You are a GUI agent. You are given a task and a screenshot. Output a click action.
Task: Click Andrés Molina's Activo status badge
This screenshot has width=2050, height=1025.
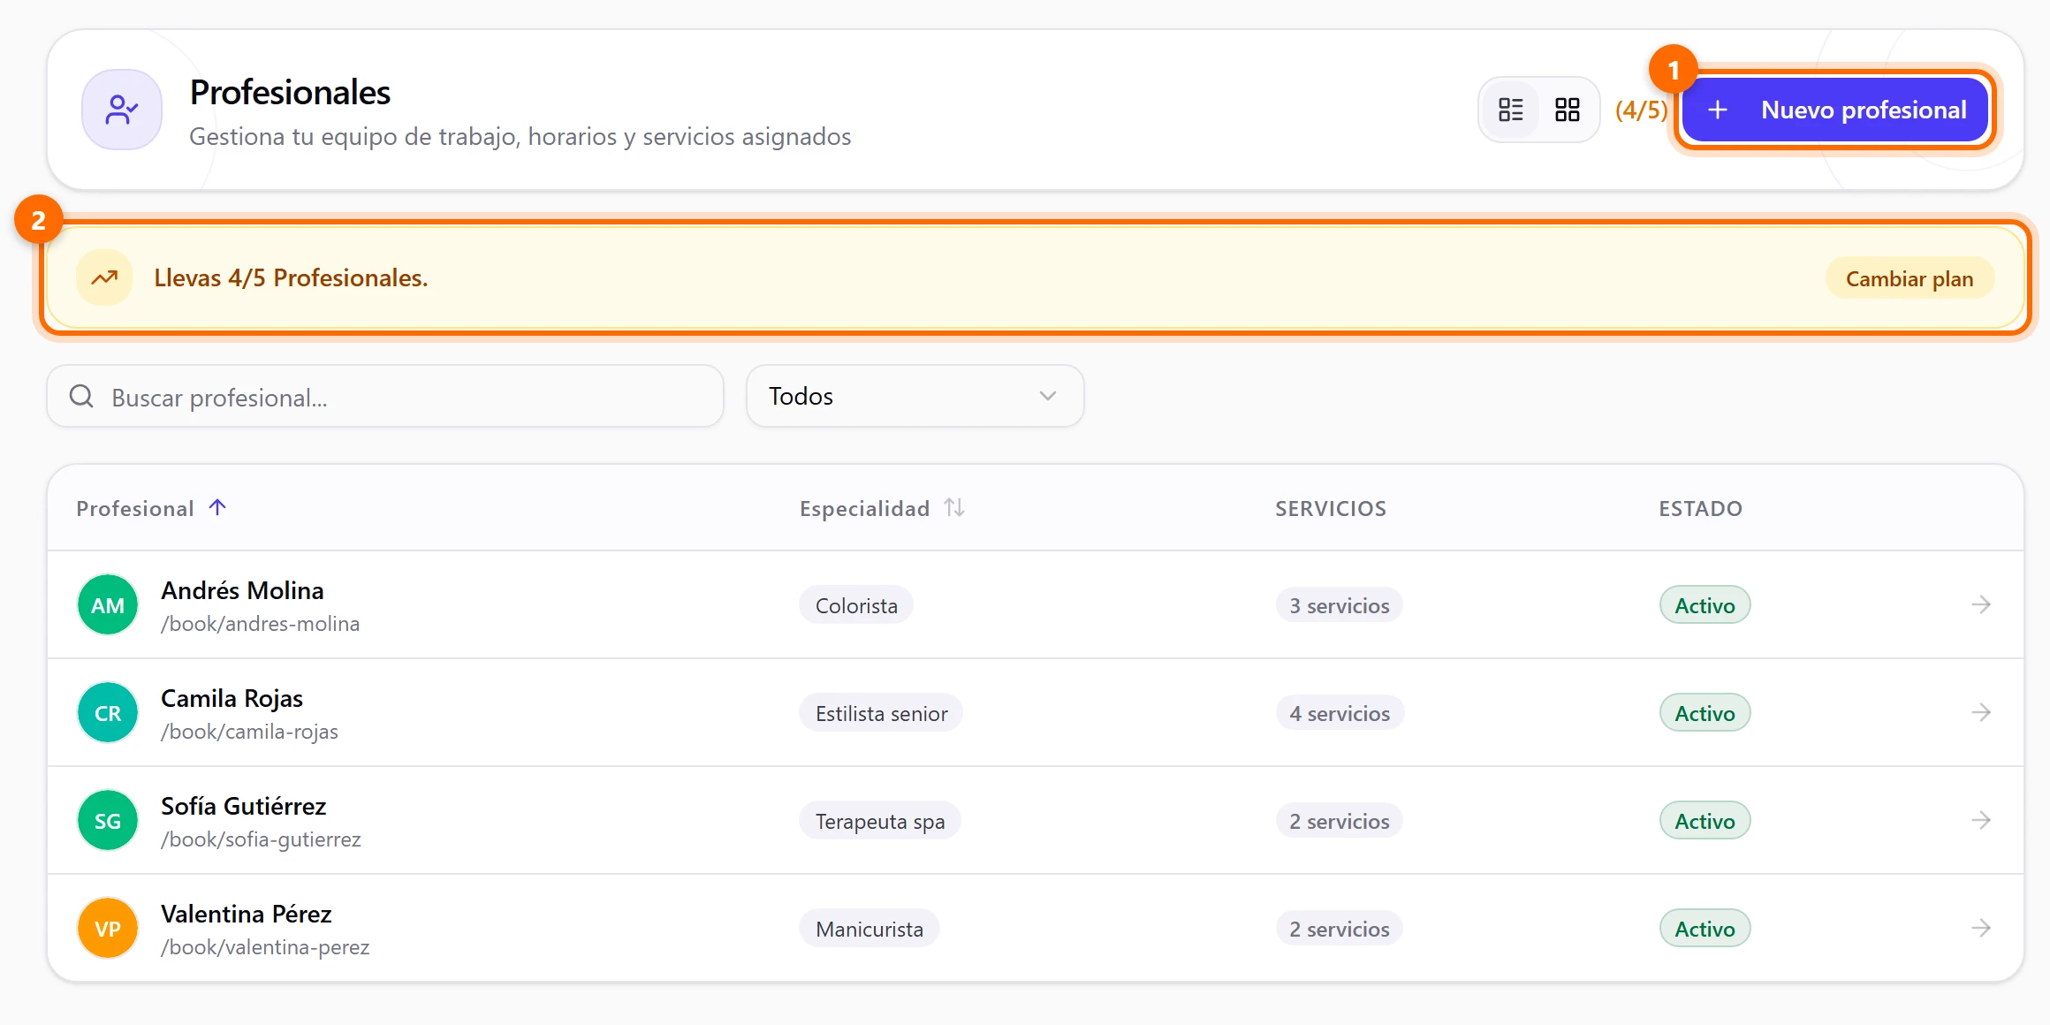(1705, 605)
